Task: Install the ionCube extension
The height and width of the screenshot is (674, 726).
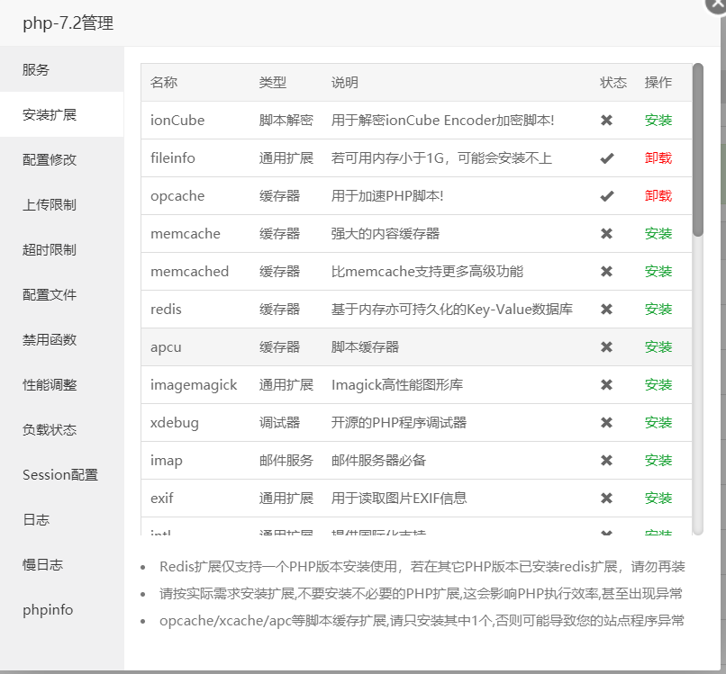Action: (658, 120)
